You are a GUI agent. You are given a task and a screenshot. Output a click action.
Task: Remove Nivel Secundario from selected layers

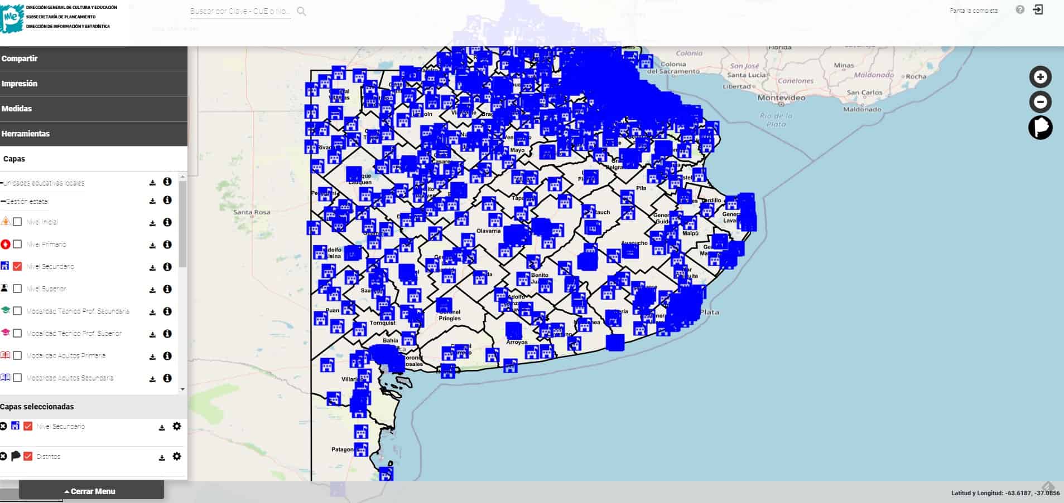tap(3, 426)
